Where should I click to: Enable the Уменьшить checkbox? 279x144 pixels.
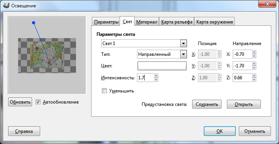pos(104,91)
